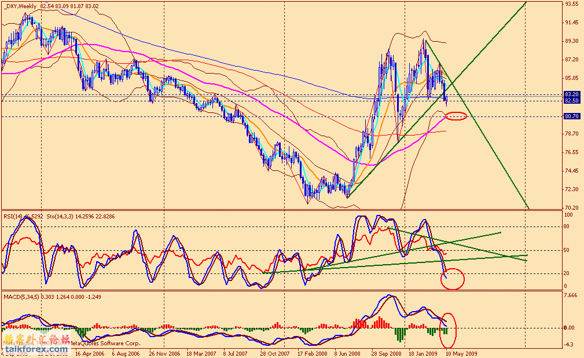Click the 8 Jun 2008 date label
Viewport: 584px width, 358px height.
point(347,353)
